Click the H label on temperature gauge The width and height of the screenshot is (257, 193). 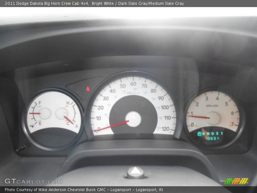coord(68,103)
